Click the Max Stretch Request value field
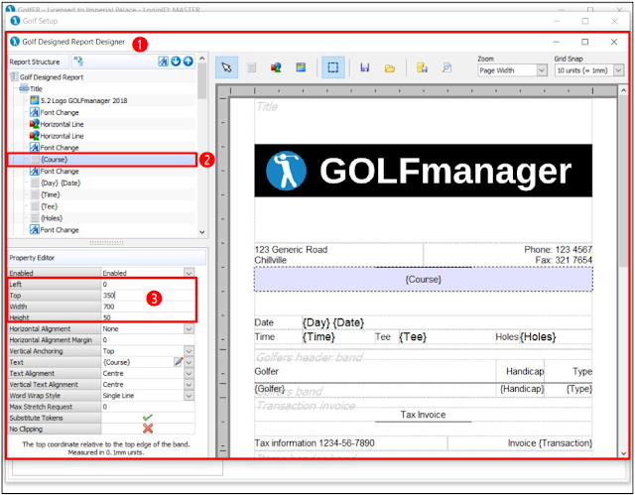 148,407
